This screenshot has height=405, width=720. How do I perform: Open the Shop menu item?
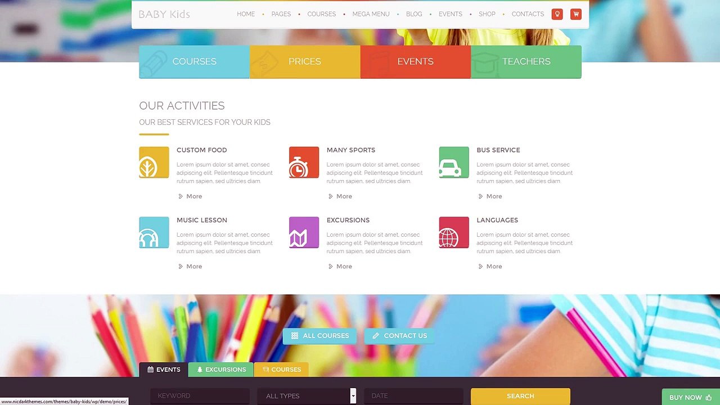[487, 14]
